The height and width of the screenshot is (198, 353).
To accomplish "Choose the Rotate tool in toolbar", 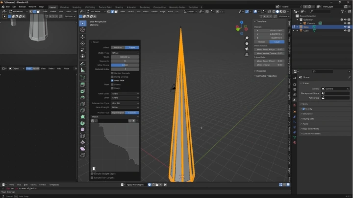I will pyautogui.click(x=83, y=44).
